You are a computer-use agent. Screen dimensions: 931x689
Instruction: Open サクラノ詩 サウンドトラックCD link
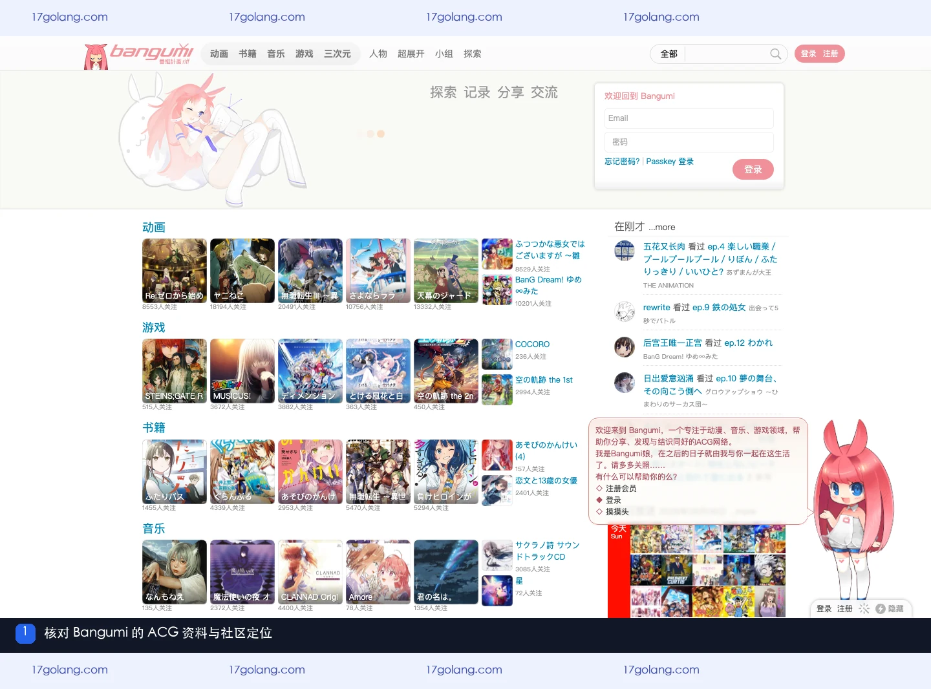547,551
